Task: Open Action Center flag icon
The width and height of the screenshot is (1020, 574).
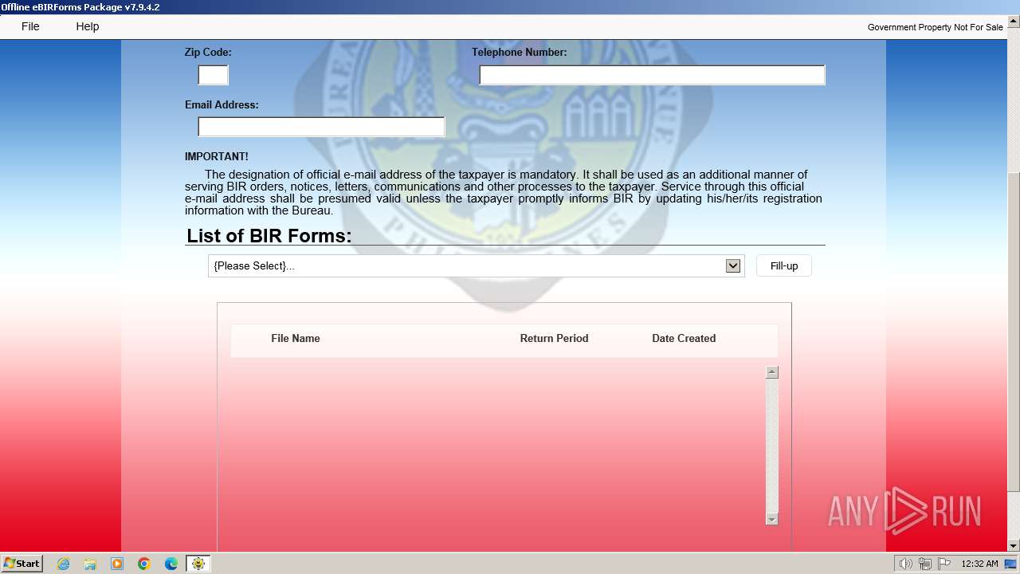Action: (944, 564)
